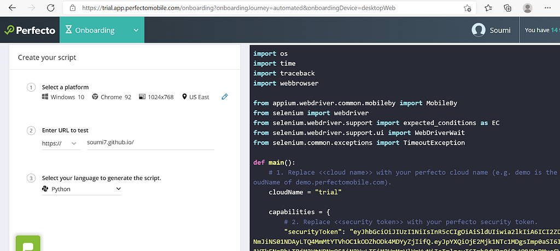Click the expected_conditions import line

[x=376, y=123]
